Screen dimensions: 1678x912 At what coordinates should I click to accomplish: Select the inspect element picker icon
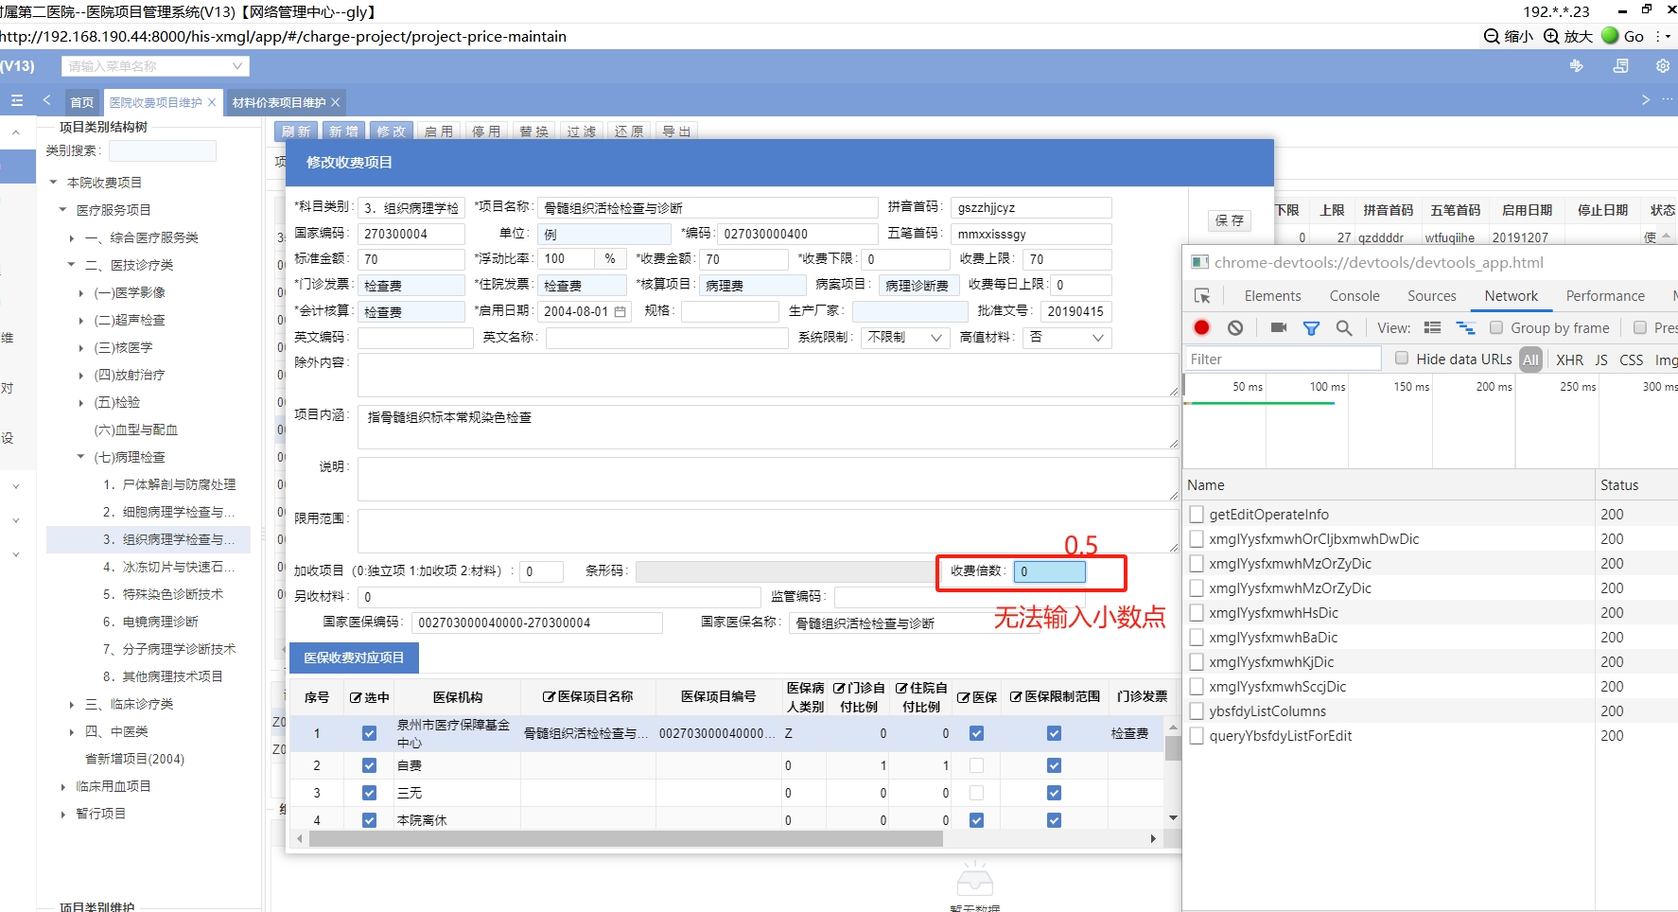coord(1202,296)
